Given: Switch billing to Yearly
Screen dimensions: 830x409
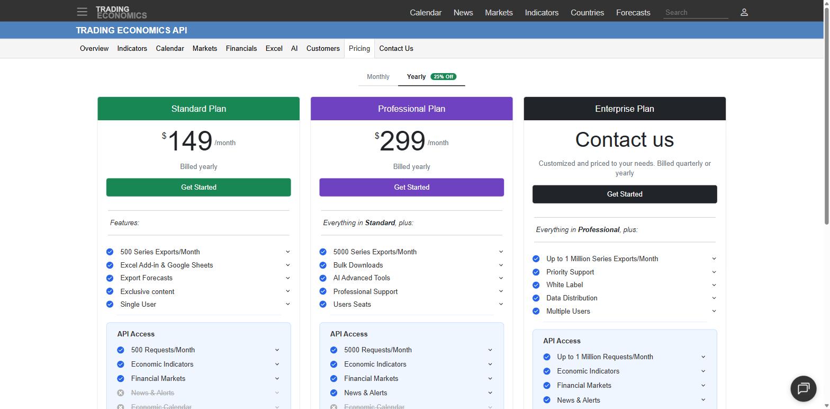Looking at the screenshot, I should pyautogui.click(x=431, y=77).
